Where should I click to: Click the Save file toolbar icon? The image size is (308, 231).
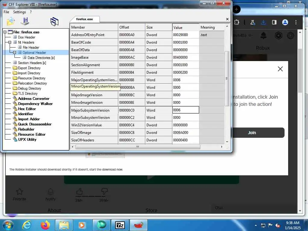click(x=25, y=21)
